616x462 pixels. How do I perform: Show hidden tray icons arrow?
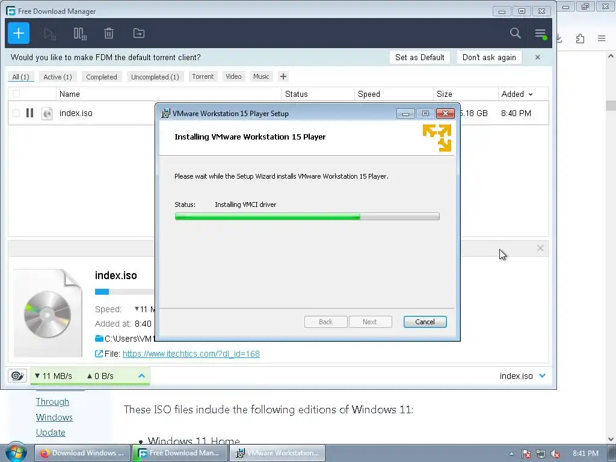[x=511, y=454]
